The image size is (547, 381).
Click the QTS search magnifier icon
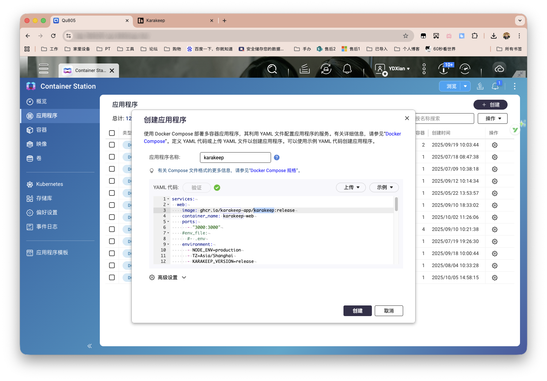point(272,69)
